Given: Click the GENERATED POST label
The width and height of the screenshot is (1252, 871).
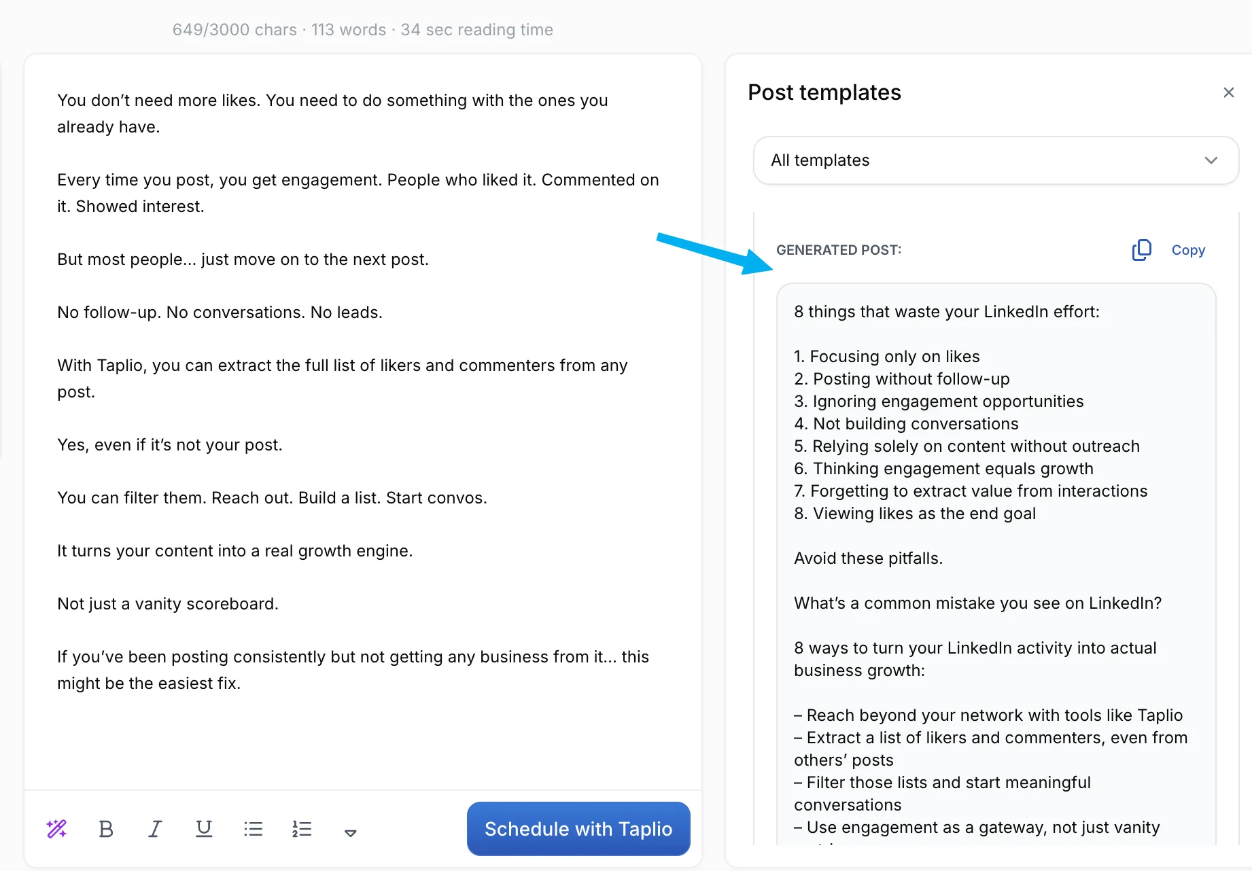Looking at the screenshot, I should point(839,250).
